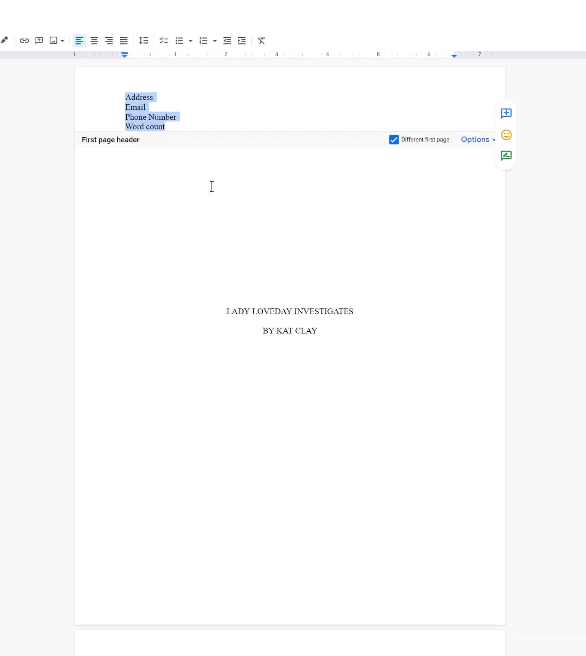Screen dimensions: 586x656
Task: Open bulleted list style dropdown
Action: tap(190, 41)
